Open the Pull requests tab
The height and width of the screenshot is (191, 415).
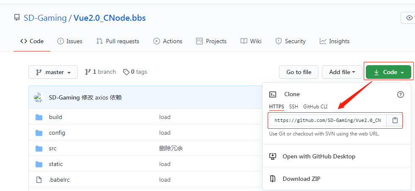tap(118, 41)
